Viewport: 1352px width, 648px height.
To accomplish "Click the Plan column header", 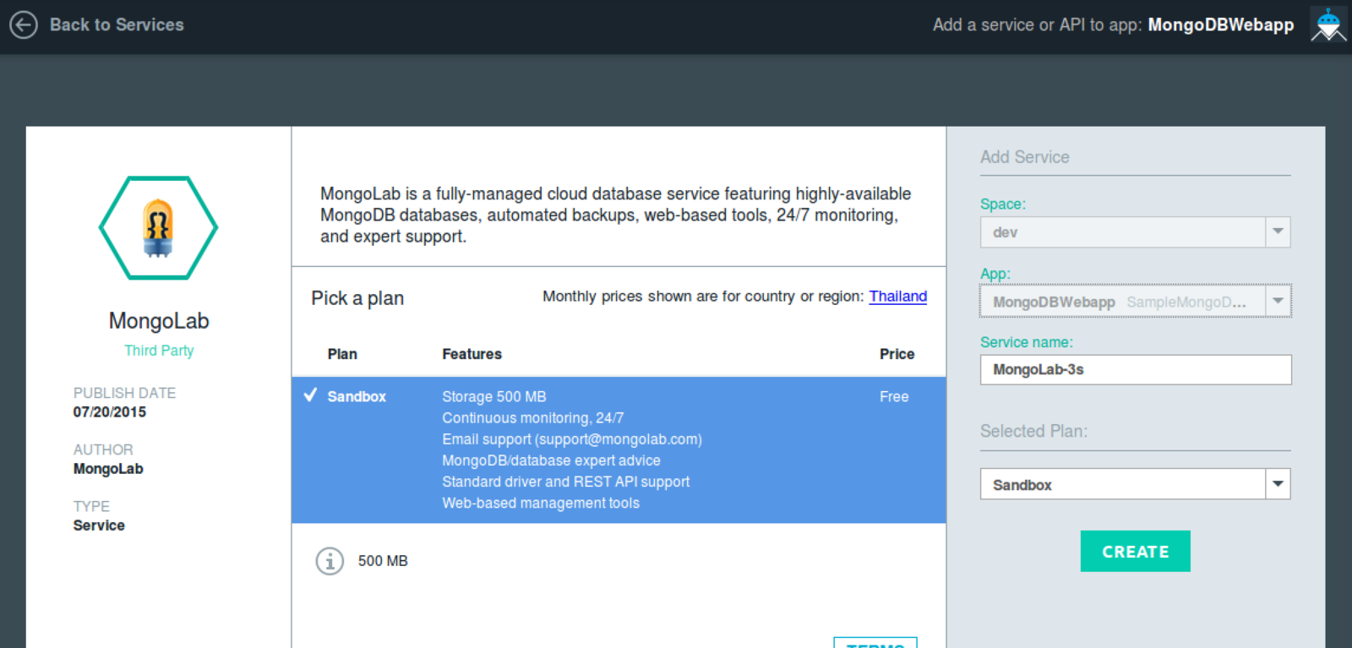I will click(x=342, y=354).
